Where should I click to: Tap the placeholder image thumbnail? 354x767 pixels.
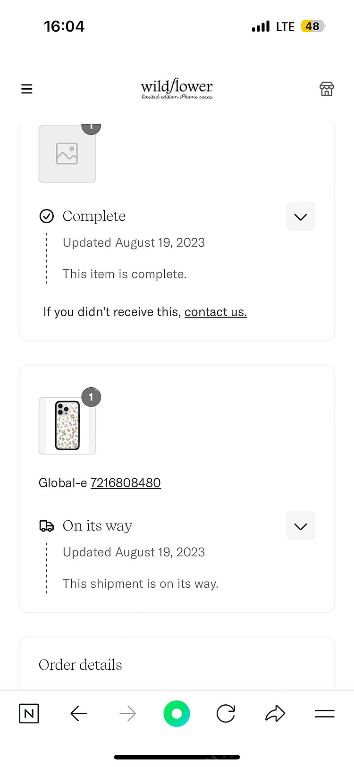pyautogui.click(x=67, y=154)
